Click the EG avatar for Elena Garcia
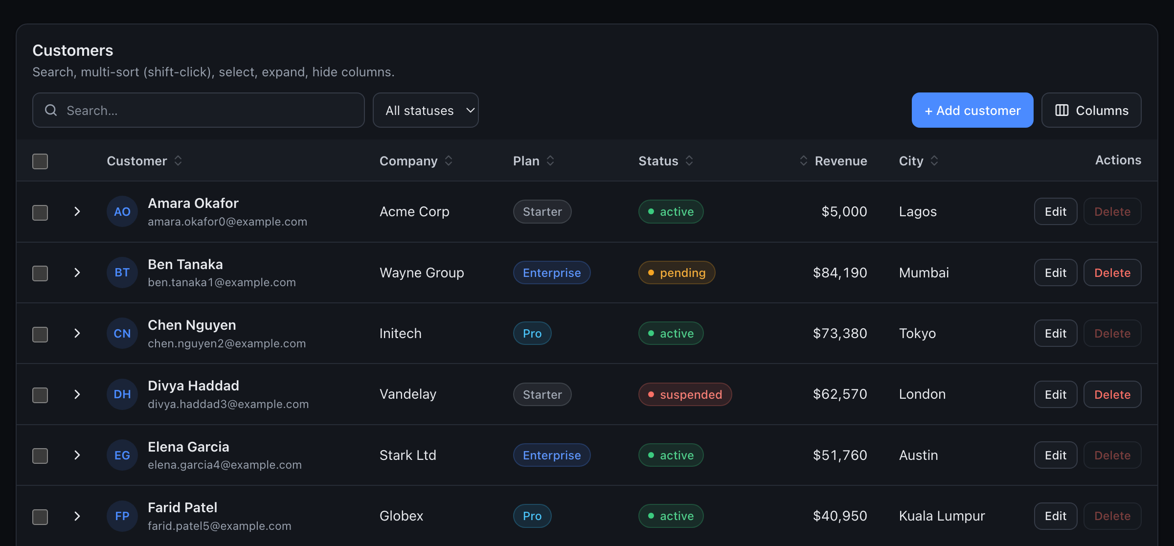Viewport: 1174px width, 546px height. [x=122, y=455]
